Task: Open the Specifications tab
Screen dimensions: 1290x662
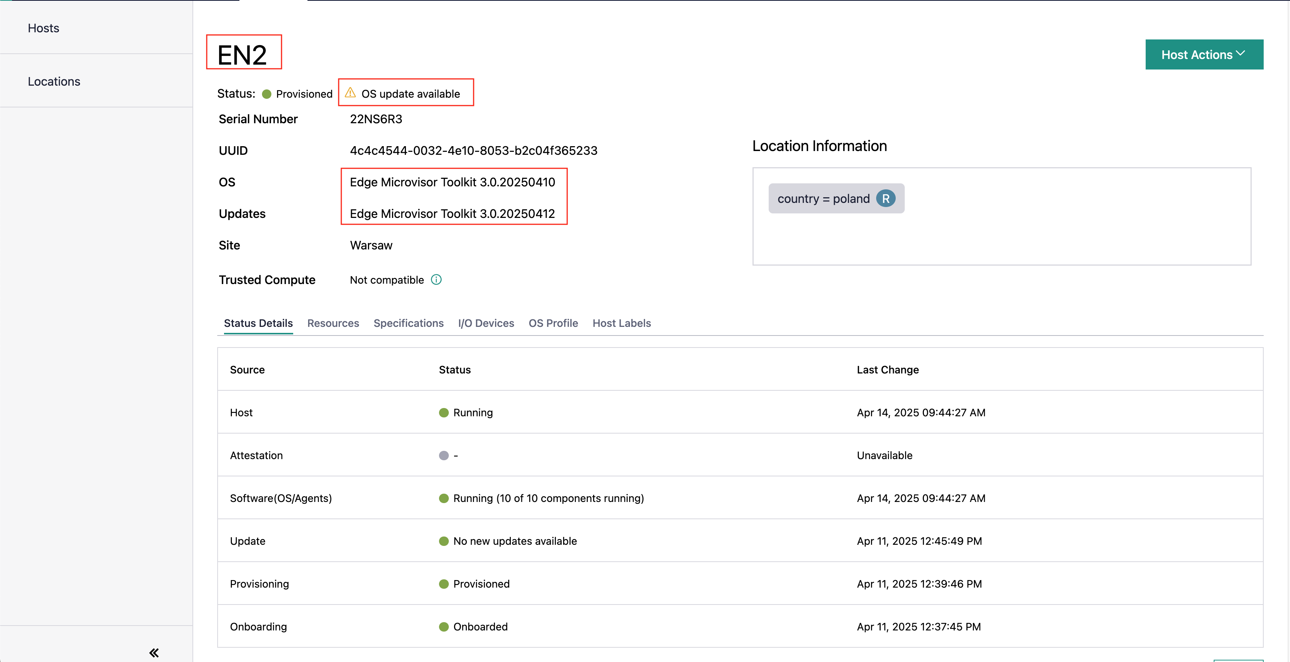Action: click(x=409, y=323)
